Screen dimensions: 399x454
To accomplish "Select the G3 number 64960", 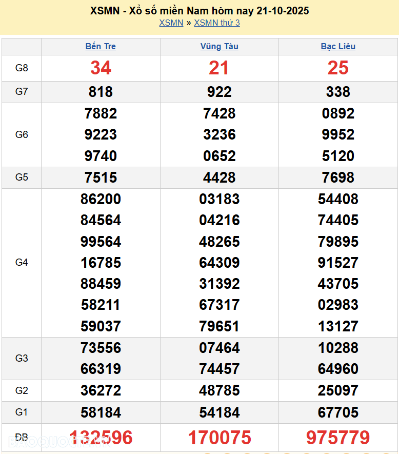I will pyautogui.click(x=338, y=369).
